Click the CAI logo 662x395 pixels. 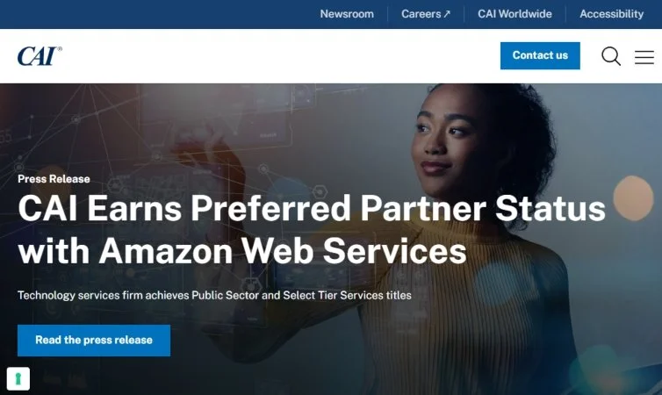pos(40,55)
